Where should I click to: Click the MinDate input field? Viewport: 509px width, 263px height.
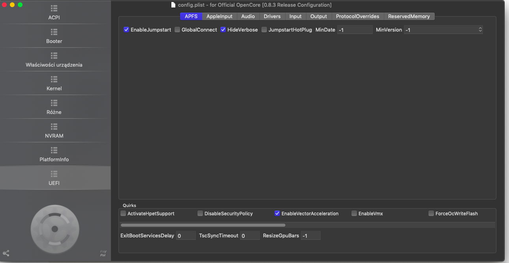click(x=355, y=30)
